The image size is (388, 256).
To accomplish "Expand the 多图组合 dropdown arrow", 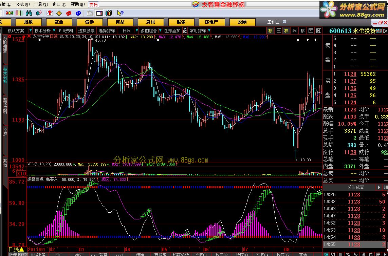I will coord(160,30).
